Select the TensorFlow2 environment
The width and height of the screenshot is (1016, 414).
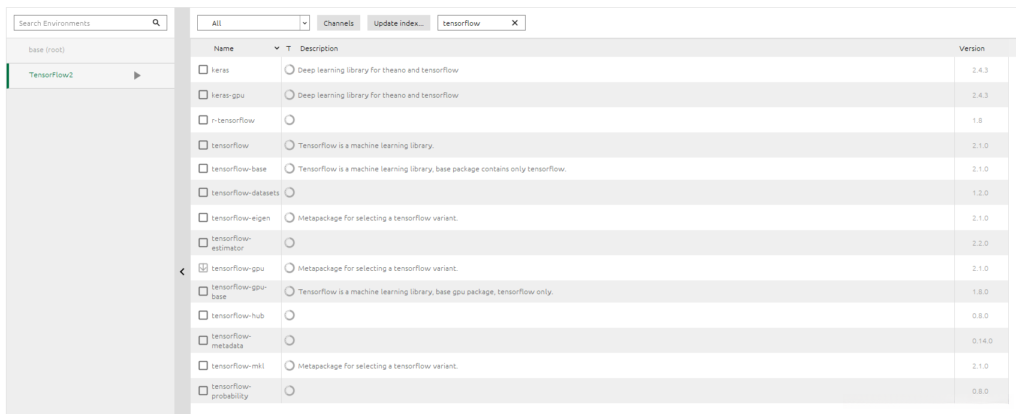(x=91, y=75)
